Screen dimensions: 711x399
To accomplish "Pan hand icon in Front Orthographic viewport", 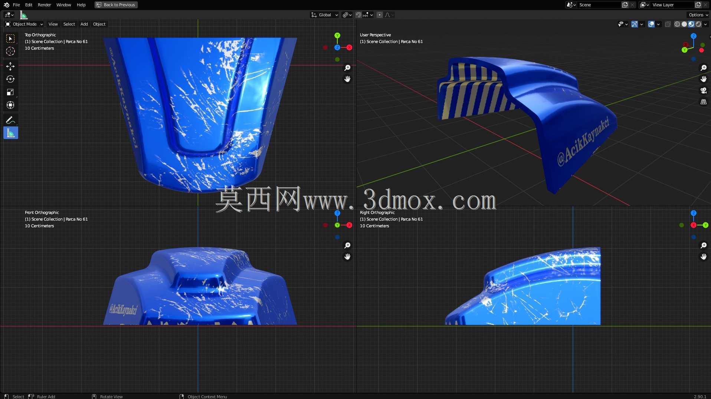I will [x=347, y=257].
